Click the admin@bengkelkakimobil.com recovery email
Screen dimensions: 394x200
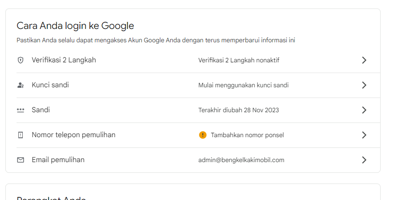coord(241,160)
